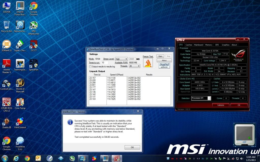Click the 'Intel Core i5 3570K' name field
260x162 pixels.
pos(210,51)
